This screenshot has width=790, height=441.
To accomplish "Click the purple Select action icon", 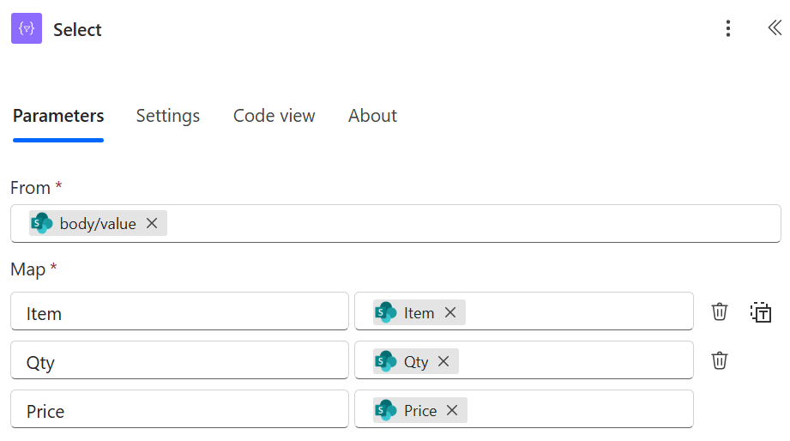I will [x=27, y=29].
